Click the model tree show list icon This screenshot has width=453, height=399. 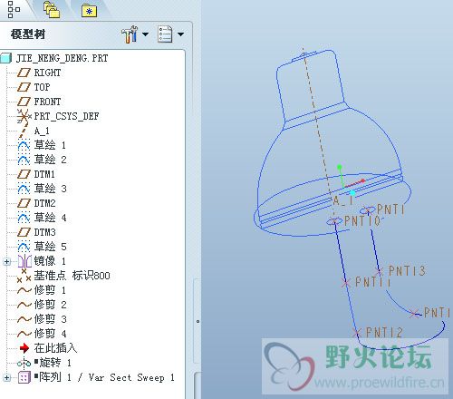coord(165,34)
